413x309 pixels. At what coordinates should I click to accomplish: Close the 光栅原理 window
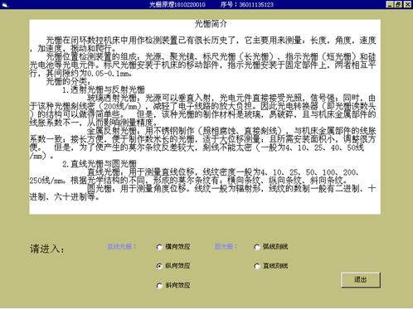(407, 4)
